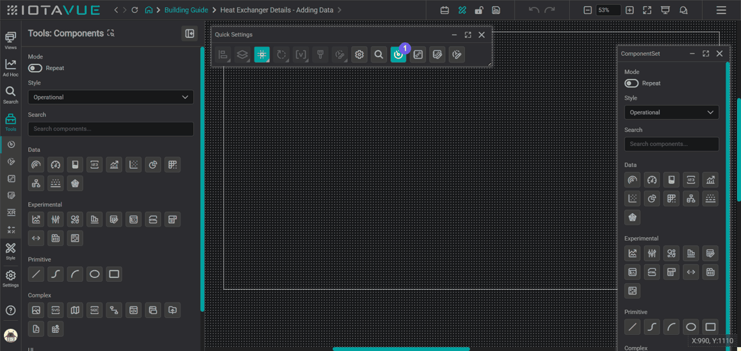Add scatter plot from Tools Components Data
The height and width of the screenshot is (351, 741).
coord(134,165)
